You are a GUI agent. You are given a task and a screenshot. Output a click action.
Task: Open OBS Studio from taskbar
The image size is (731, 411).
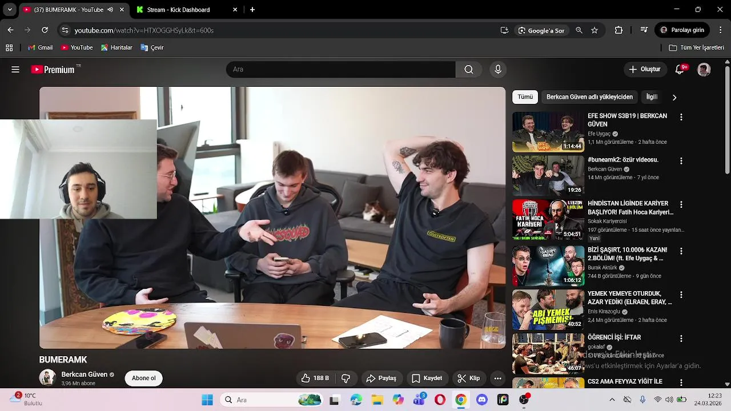(x=524, y=400)
